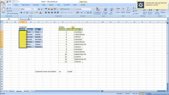
Task: Click the Insert cells icon
Action: 118,9
